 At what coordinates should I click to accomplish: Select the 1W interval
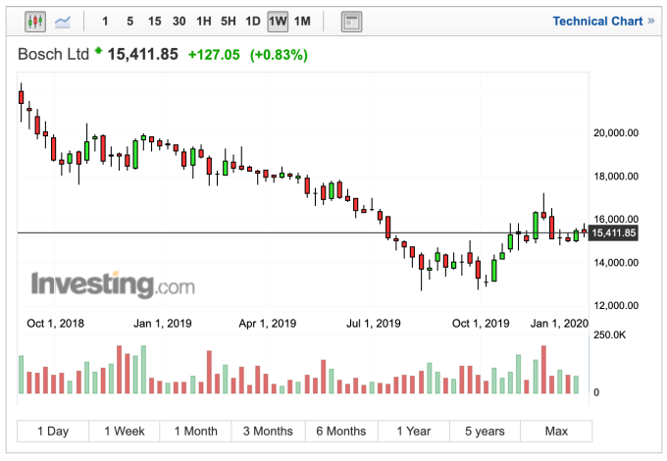(278, 22)
